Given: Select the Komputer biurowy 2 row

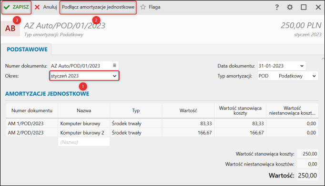Looking at the screenshot, I should tap(162, 133).
